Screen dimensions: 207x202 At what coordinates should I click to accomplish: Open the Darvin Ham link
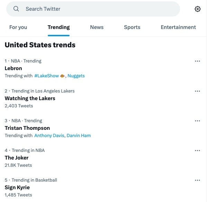pos(79,136)
